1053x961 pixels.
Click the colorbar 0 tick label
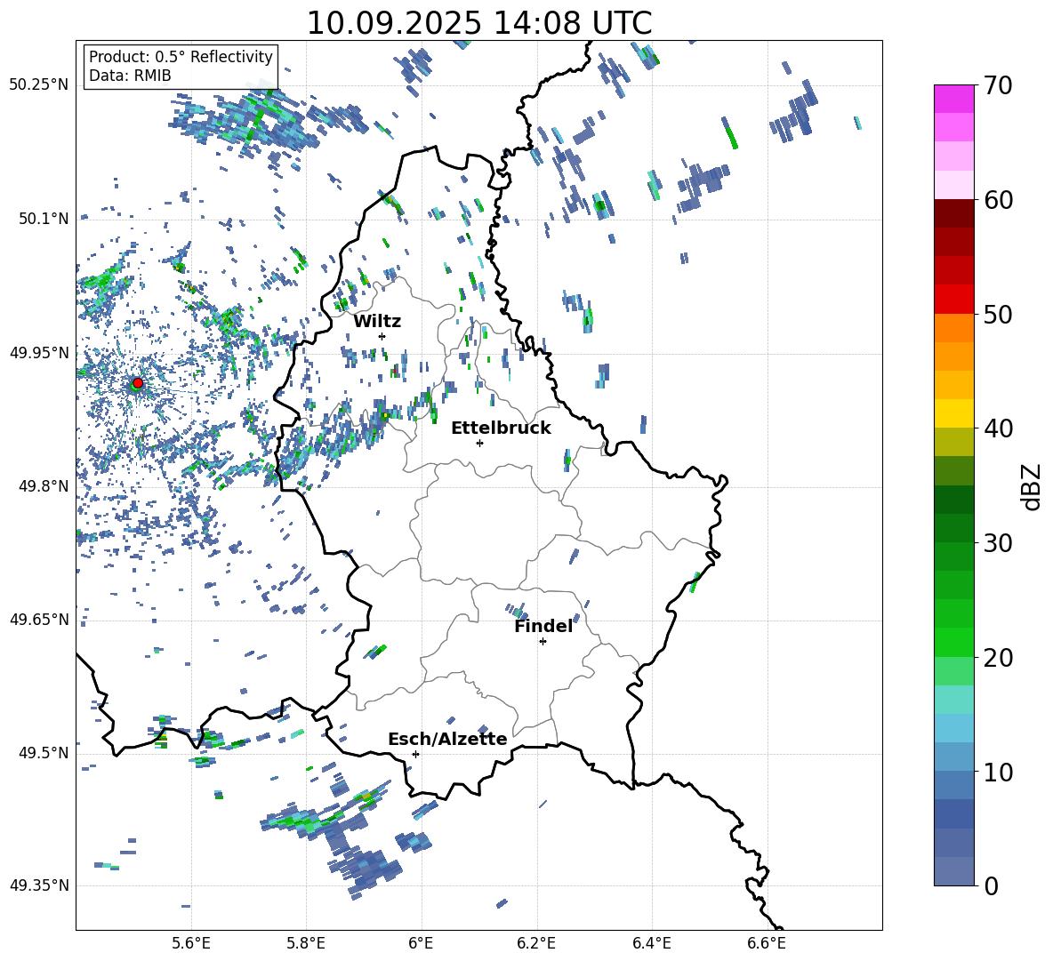[991, 885]
